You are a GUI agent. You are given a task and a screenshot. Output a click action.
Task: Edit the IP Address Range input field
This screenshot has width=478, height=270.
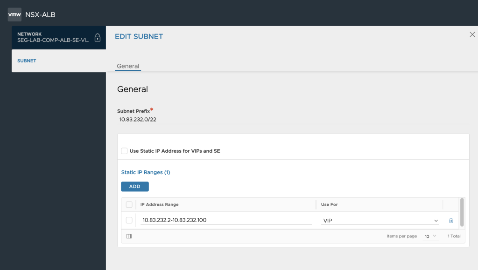[x=226, y=220]
